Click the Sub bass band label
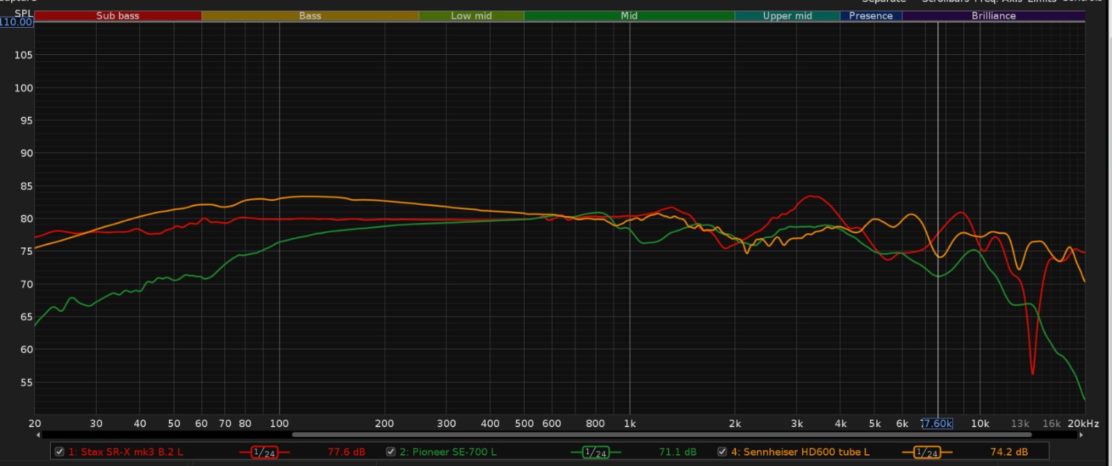The width and height of the screenshot is (1112, 466). click(x=117, y=15)
